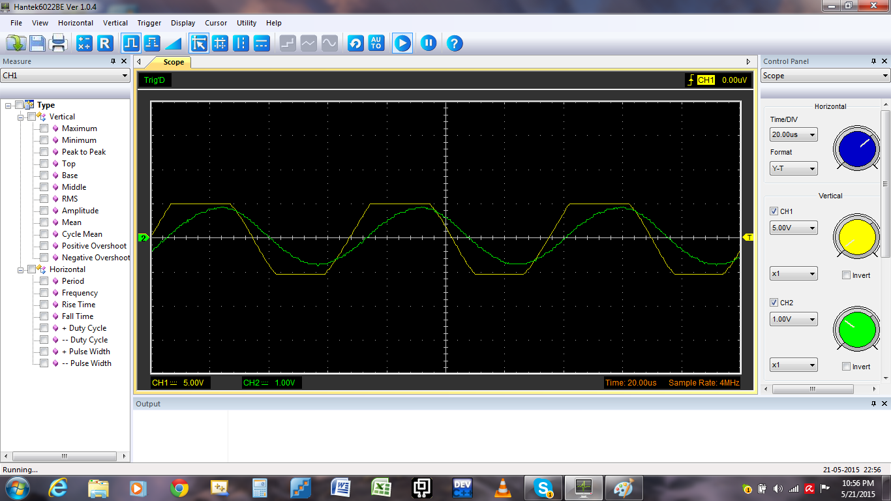Uncheck the CH1 channel checkbox
The width and height of the screenshot is (891, 501).
[x=774, y=211]
